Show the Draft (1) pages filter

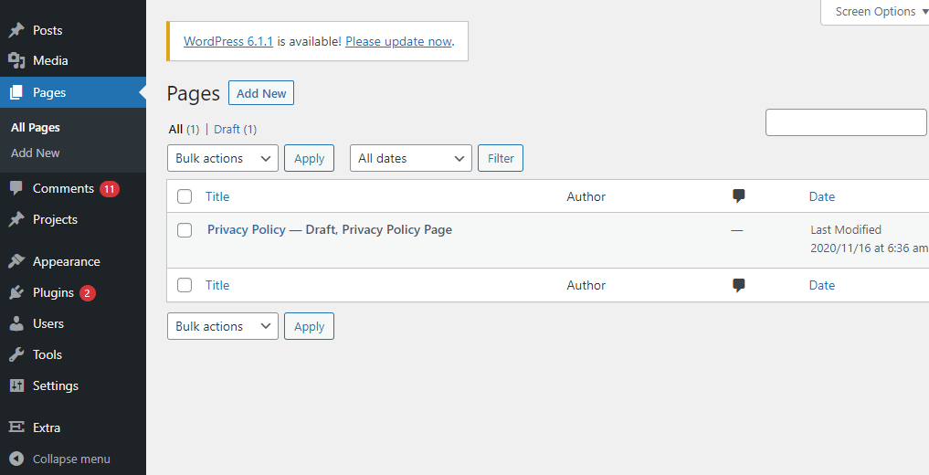[235, 129]
